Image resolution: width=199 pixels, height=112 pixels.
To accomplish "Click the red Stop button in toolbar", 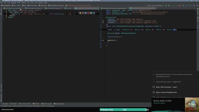I will coord(179,6).
